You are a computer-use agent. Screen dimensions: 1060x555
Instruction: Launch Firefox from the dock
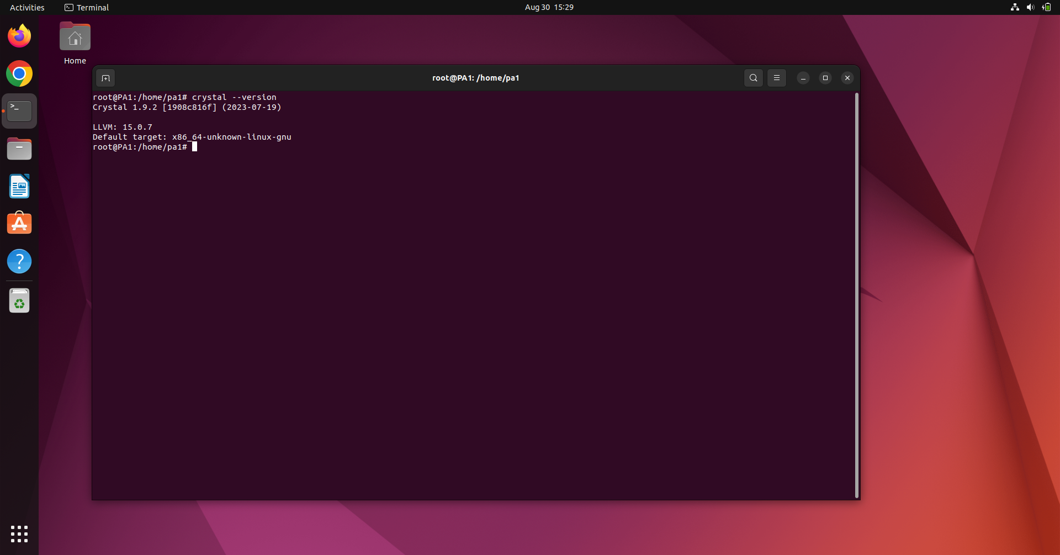19,35
